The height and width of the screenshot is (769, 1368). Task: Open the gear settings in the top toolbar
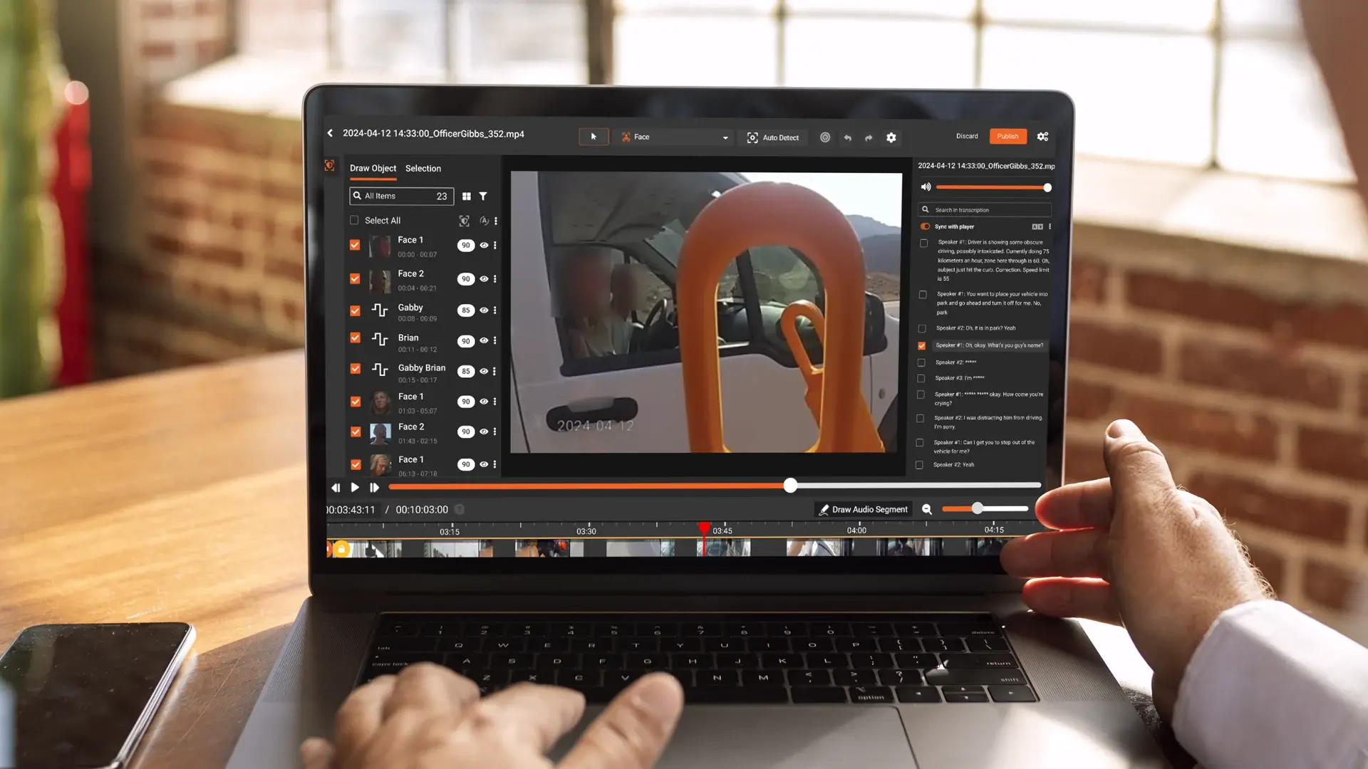891,137
